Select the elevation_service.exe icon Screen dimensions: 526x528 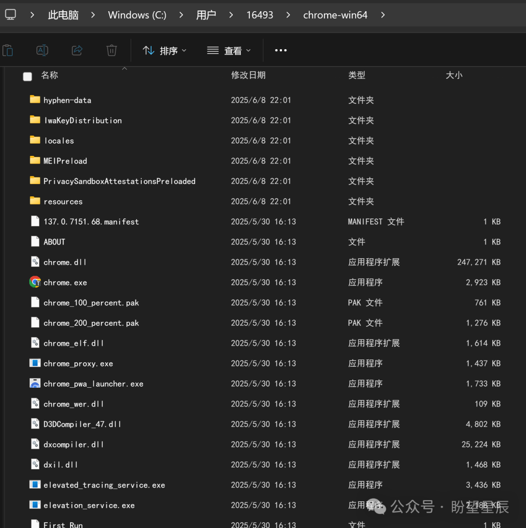(35, 505)
